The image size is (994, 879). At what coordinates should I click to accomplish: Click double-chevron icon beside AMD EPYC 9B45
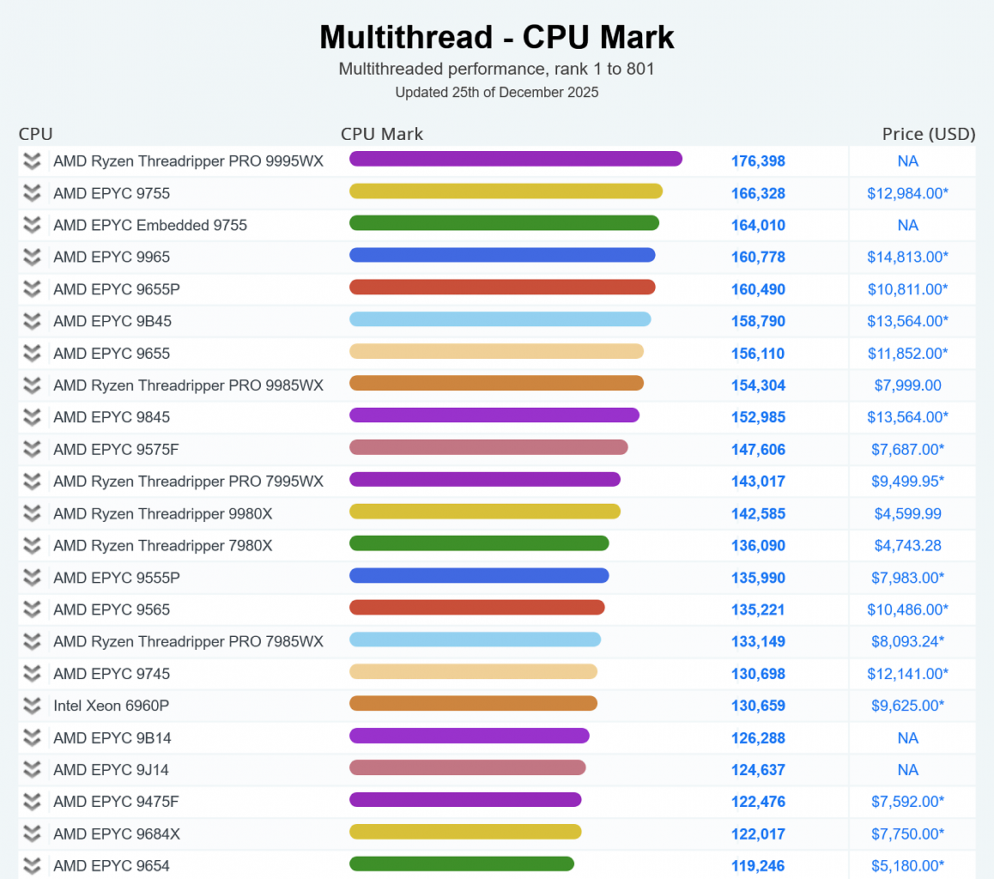(32, 321)
